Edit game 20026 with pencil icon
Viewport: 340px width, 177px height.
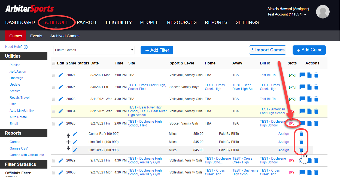61,123
